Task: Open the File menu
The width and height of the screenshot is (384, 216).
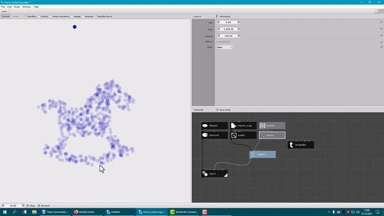Action: 3,7
